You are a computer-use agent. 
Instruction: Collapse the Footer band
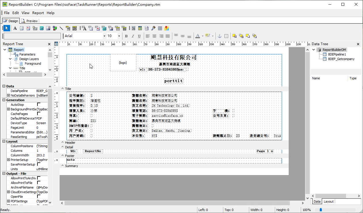(63, 156)
